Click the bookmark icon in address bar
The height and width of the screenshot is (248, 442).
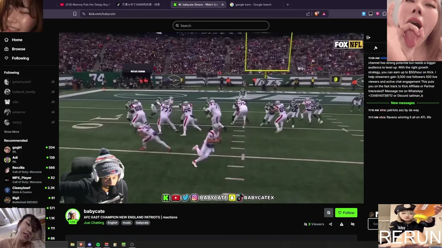[75, 14]
